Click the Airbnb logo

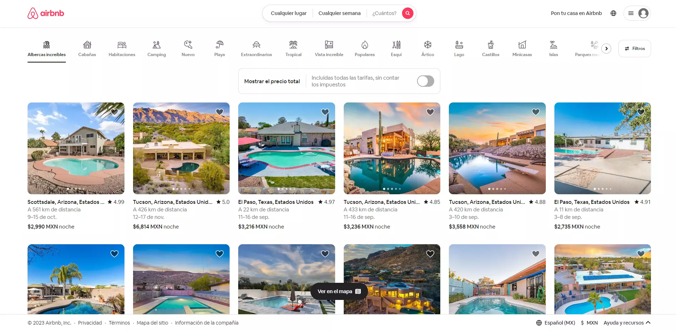(x=46, y=13)
